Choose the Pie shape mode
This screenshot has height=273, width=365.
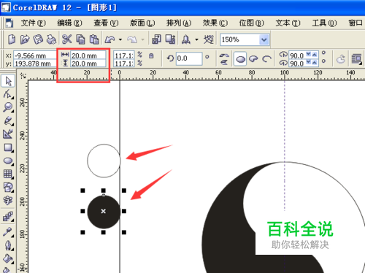[x=253, y=59]
